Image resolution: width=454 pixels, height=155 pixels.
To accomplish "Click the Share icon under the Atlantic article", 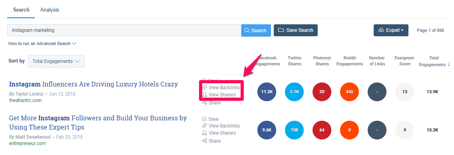I will (204, 103).
